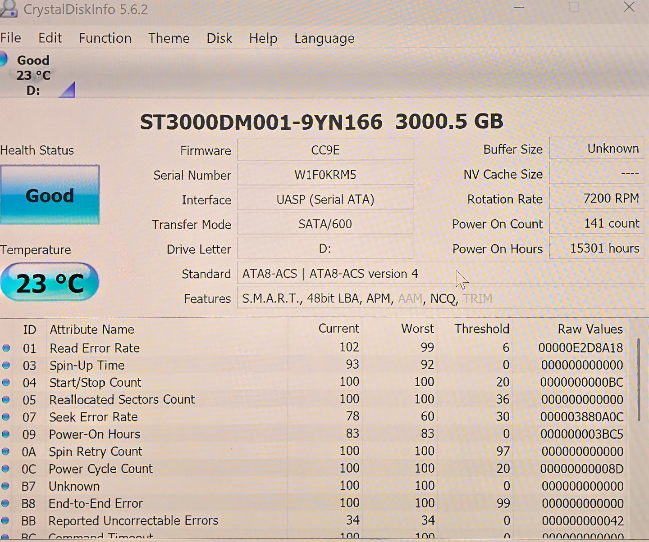Select disk D: in the top drive list

coord(32,75)
